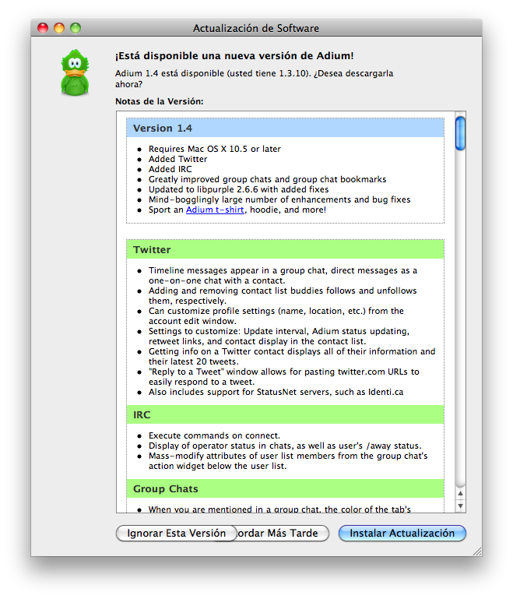Viewport: 513px width, 599px height.
Task: Click the blue scrollbar thumb
Action: click(460, 133)
